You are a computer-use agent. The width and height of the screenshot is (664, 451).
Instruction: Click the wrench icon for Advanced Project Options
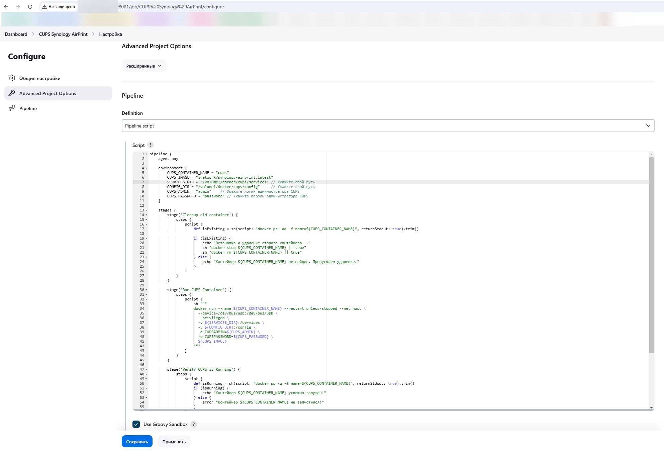(12, 93)
